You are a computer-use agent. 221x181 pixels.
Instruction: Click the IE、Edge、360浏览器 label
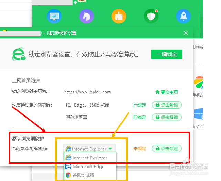coord(87,105)
